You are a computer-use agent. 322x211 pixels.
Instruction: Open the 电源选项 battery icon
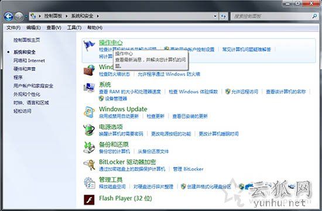coord(89,130)
